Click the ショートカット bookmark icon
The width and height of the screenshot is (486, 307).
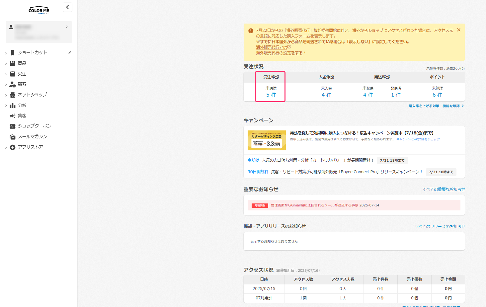(13, 52)
